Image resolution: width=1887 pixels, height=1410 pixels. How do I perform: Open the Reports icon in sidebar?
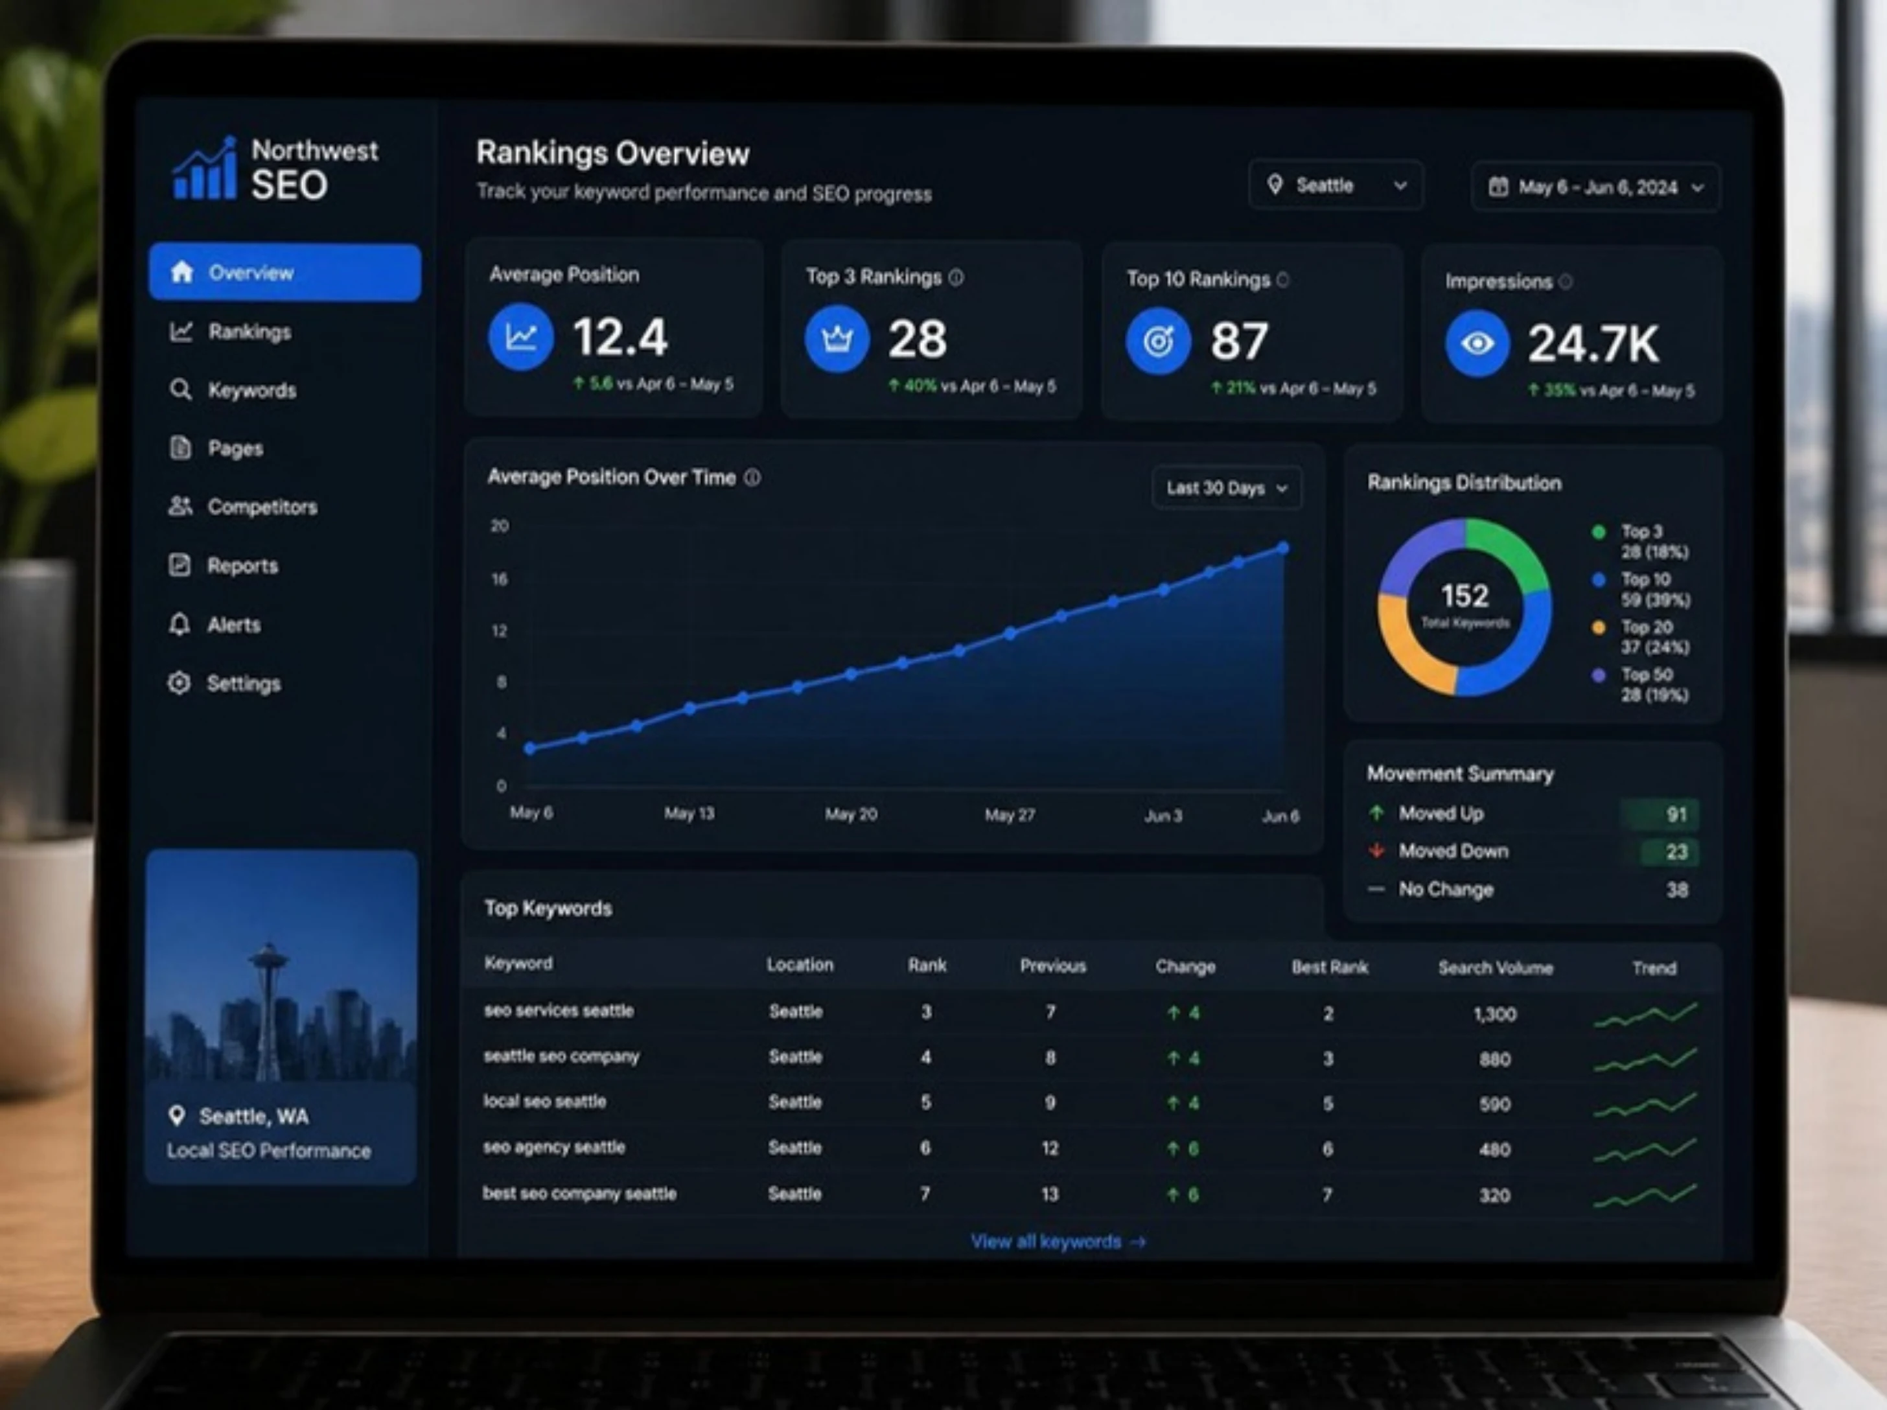(x=179, y=564)
